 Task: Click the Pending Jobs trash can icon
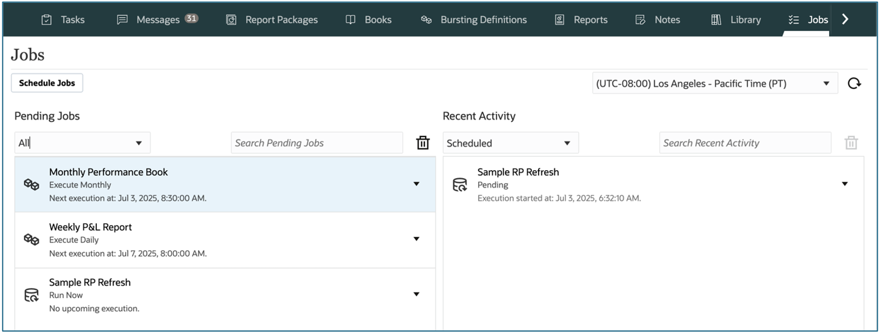[x=423, y=143]
